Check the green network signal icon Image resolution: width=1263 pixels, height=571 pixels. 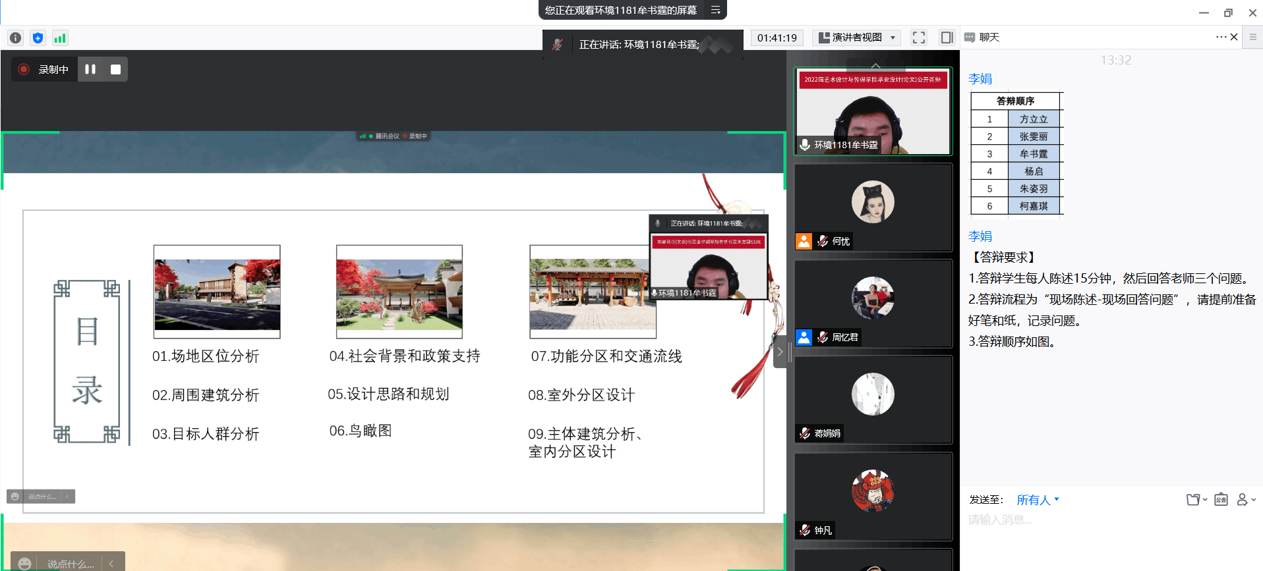coord(60,38)
